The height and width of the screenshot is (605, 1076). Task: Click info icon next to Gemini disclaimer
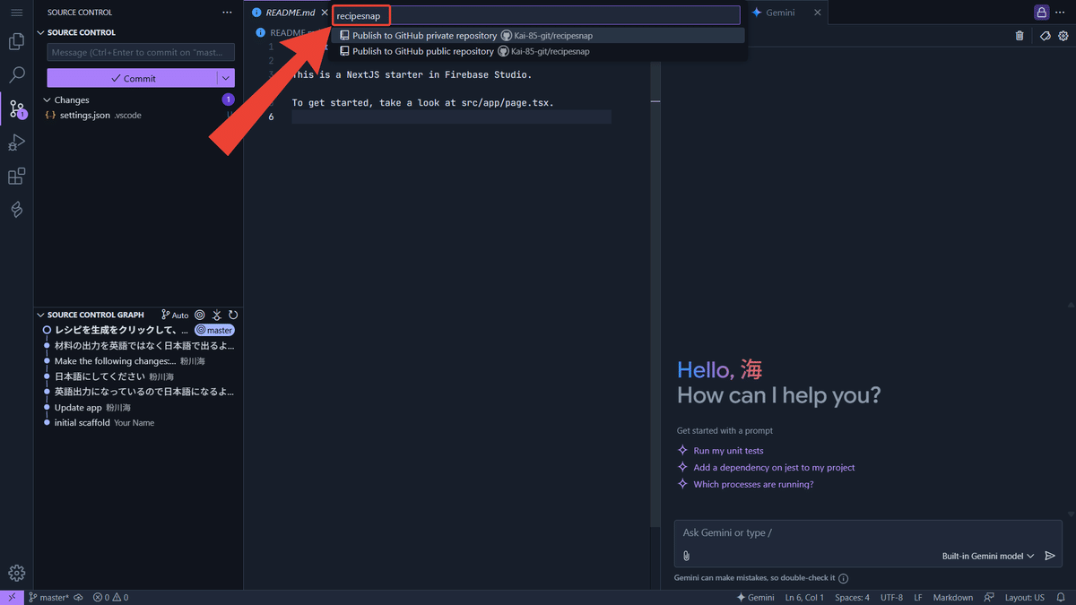(844, 578)
